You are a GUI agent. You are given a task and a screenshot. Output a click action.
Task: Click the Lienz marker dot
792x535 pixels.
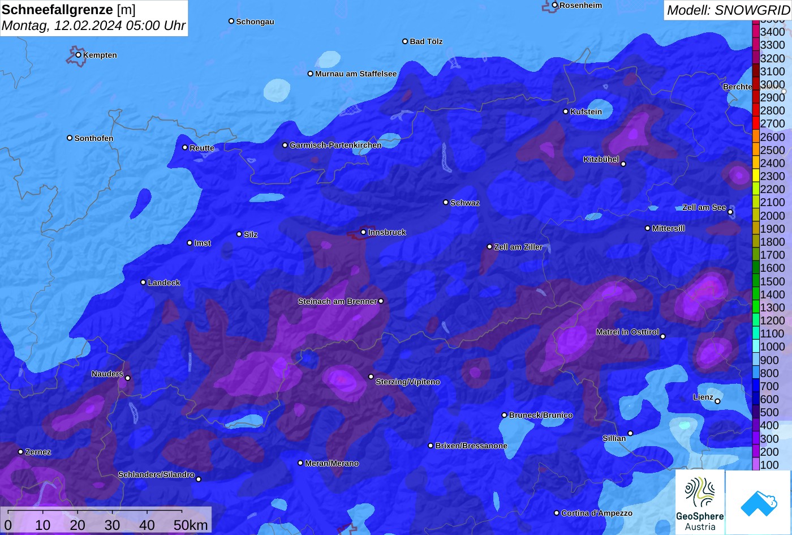click(717, 401)
